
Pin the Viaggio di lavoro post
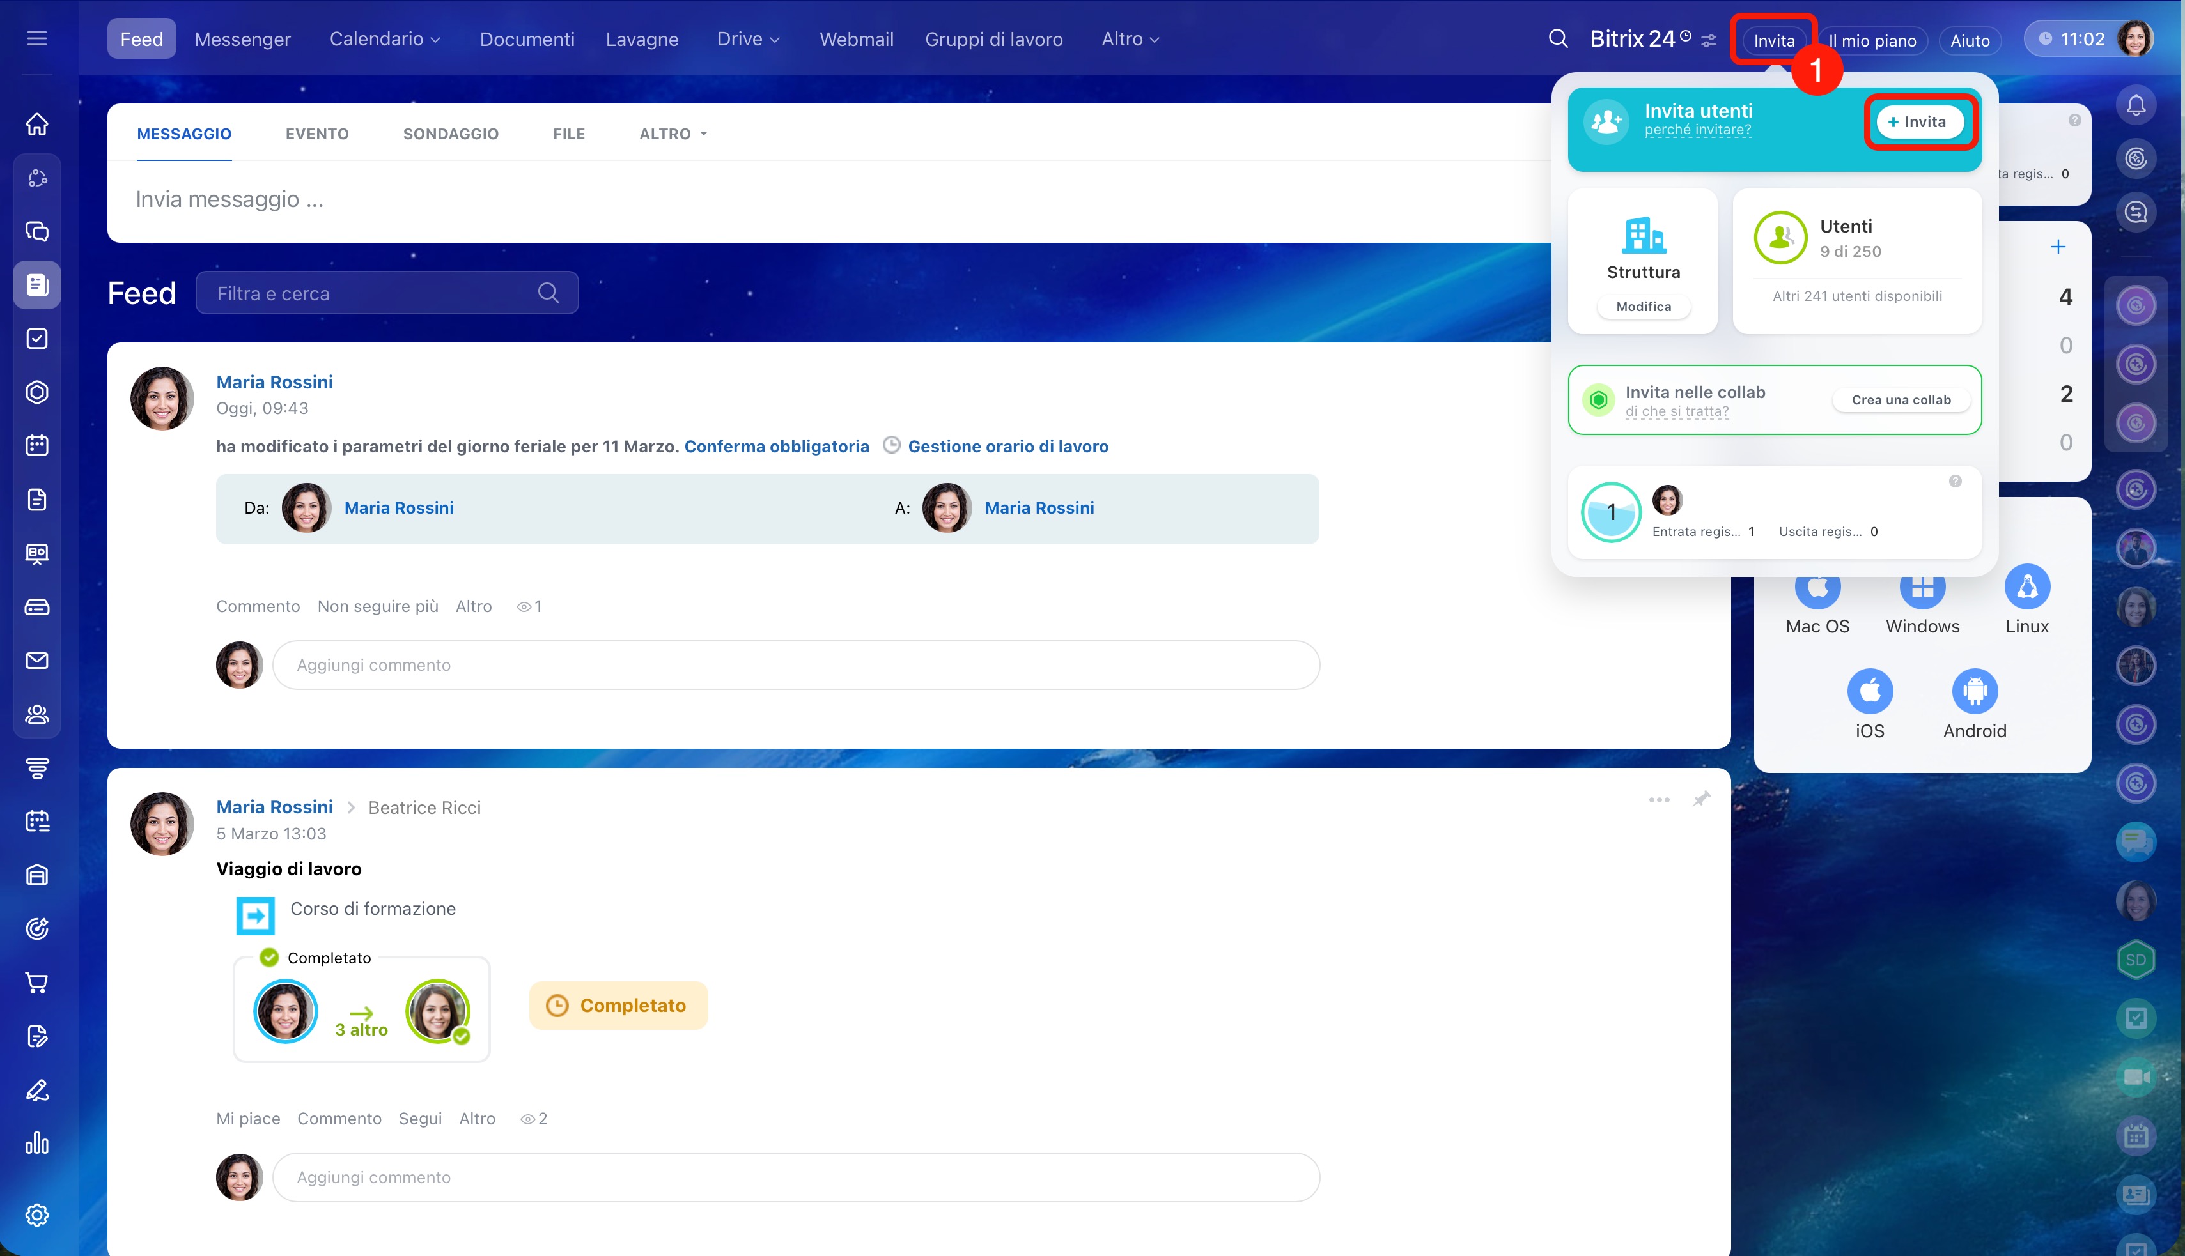[x=1701, y=799]
